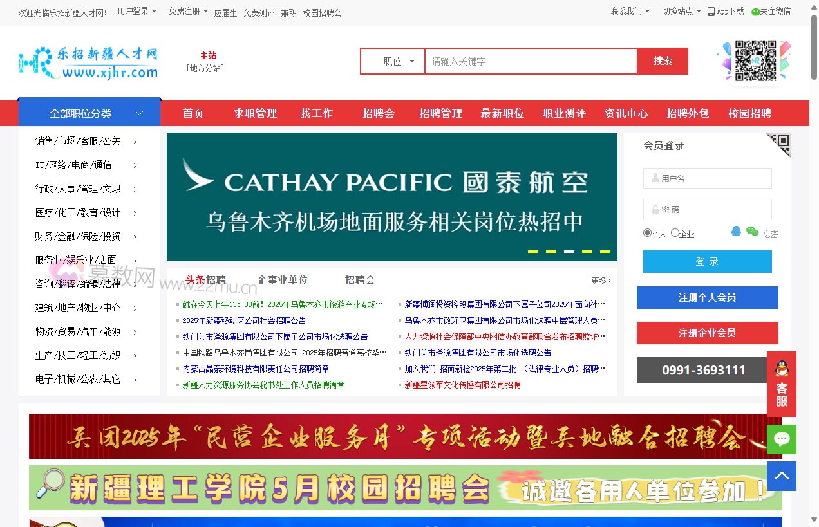Screen dimensions: 819x527
Task: Scan the QR code image in the header
Action: (x=757, y=61)
